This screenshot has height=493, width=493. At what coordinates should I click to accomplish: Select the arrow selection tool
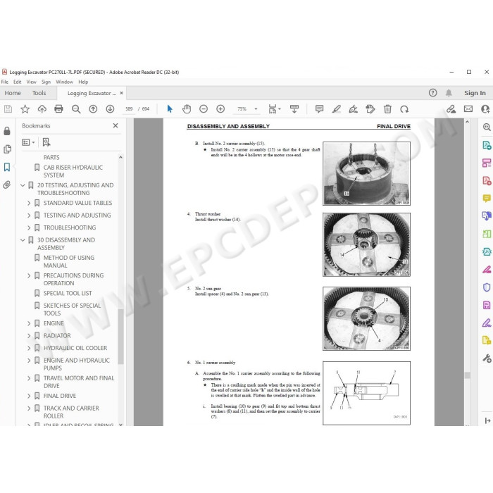point(170,109)
